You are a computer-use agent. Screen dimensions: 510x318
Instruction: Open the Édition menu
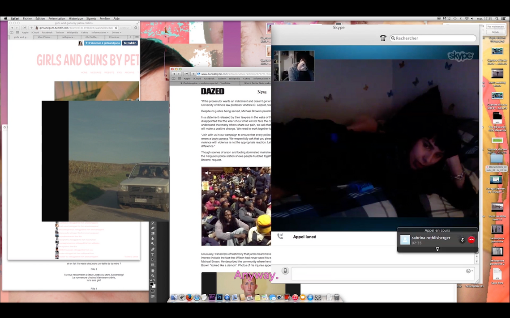pyautogui.click(x=40, y=18)
